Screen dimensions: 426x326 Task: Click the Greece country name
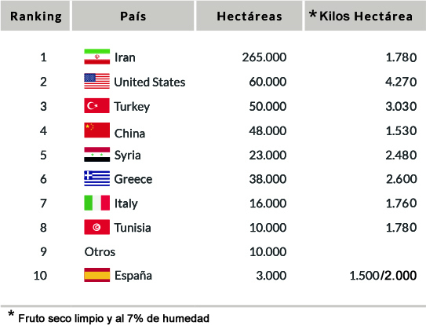(133, 179)
